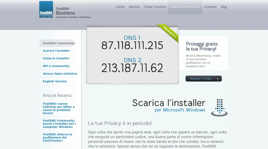Go to the Versioni page

(x=134, y=7)
